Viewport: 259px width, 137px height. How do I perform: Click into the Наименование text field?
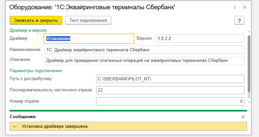(x=144, y=50)
